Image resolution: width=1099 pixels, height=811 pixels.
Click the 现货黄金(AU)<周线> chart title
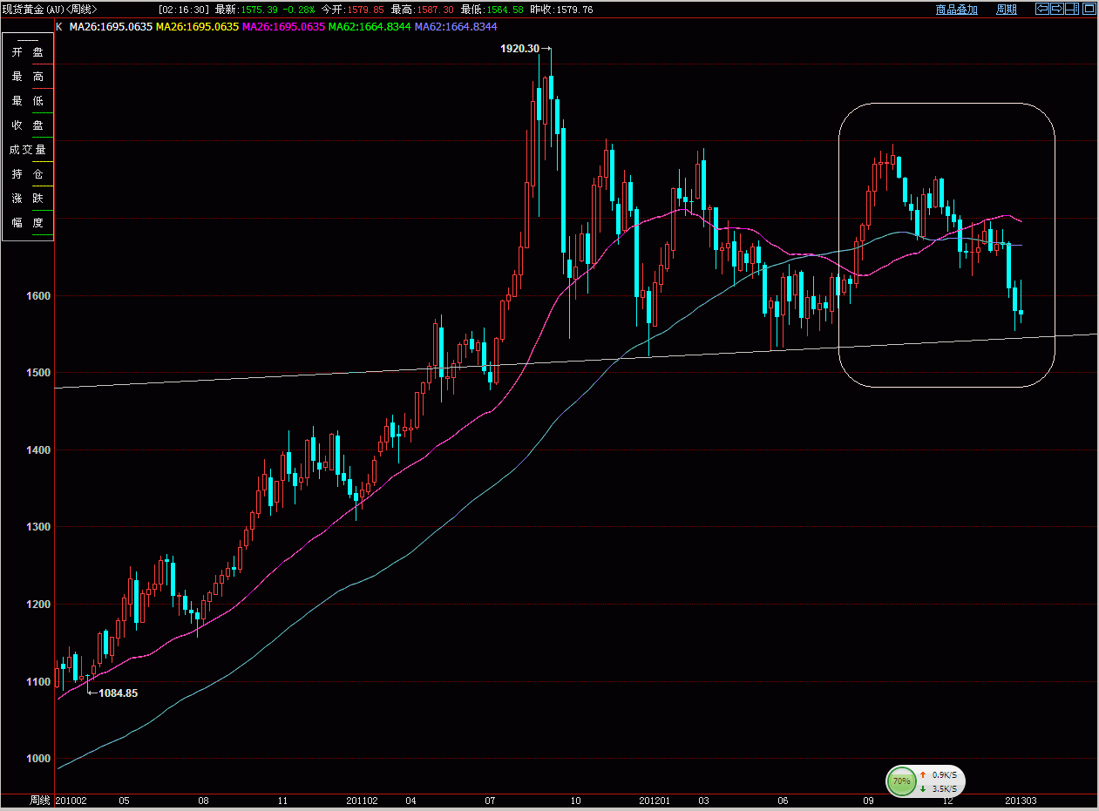49,10
